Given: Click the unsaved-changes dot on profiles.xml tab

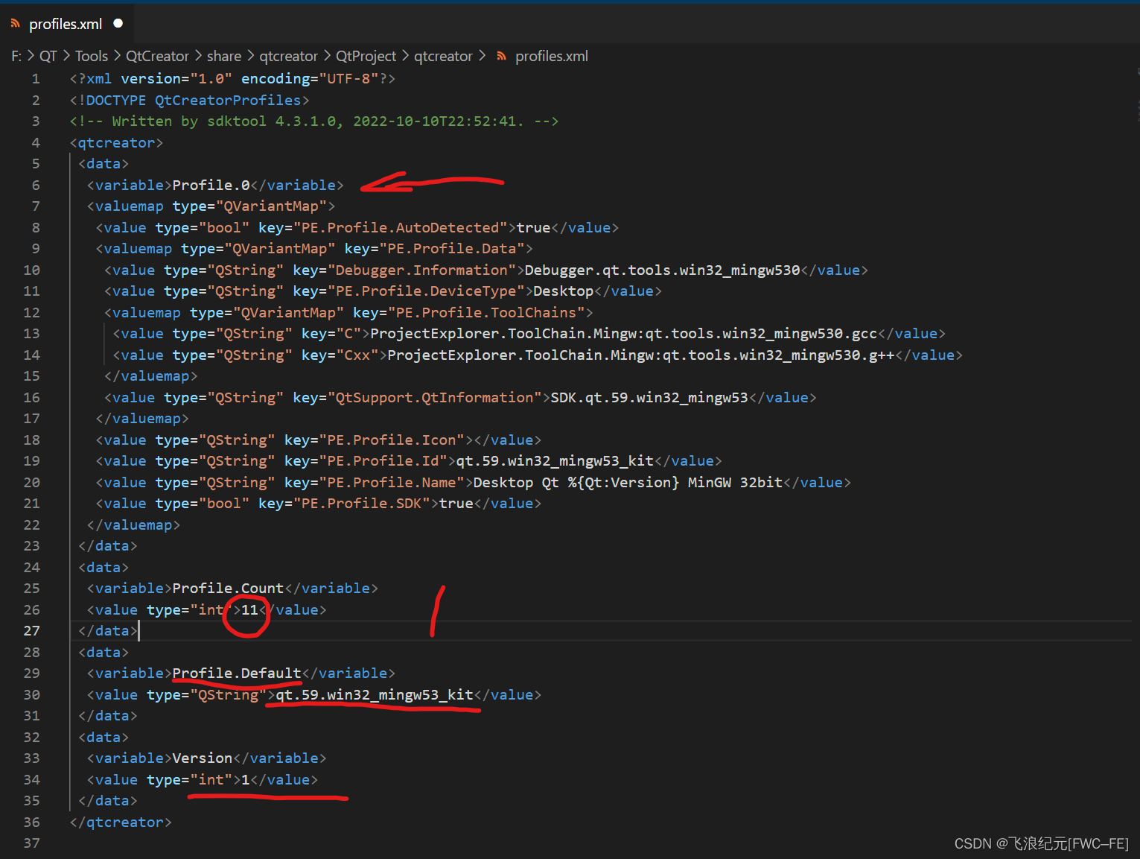Looking at the screenshot, I should (x=118, y=24).
